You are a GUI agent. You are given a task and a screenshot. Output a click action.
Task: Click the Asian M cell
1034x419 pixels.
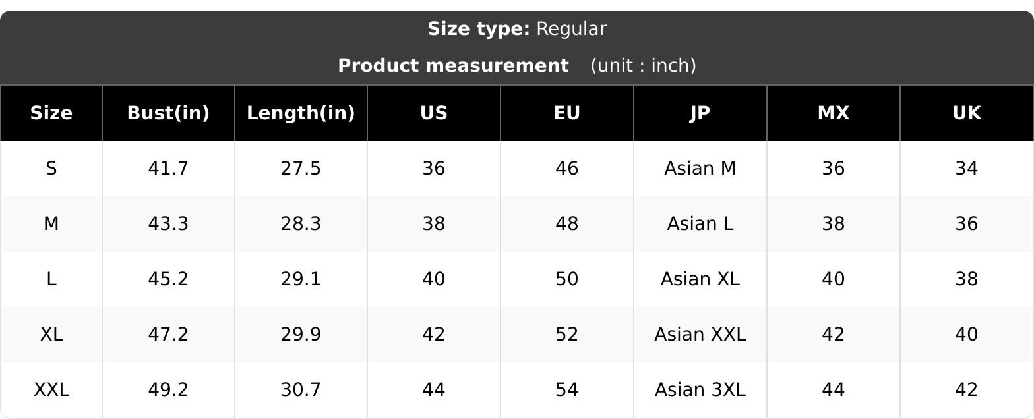click(x=700, y=169)
